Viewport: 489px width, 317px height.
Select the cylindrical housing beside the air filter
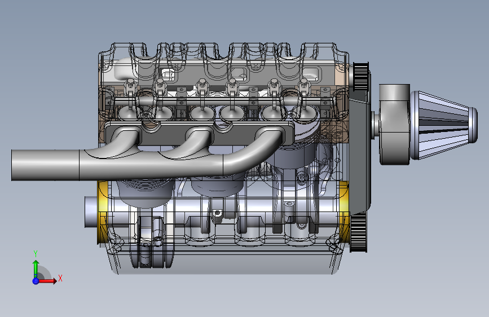click(x=394, y=124)
